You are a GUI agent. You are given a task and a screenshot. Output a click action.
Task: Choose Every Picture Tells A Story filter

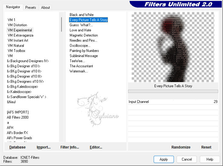pyautogui.click(x=89, y=20)
